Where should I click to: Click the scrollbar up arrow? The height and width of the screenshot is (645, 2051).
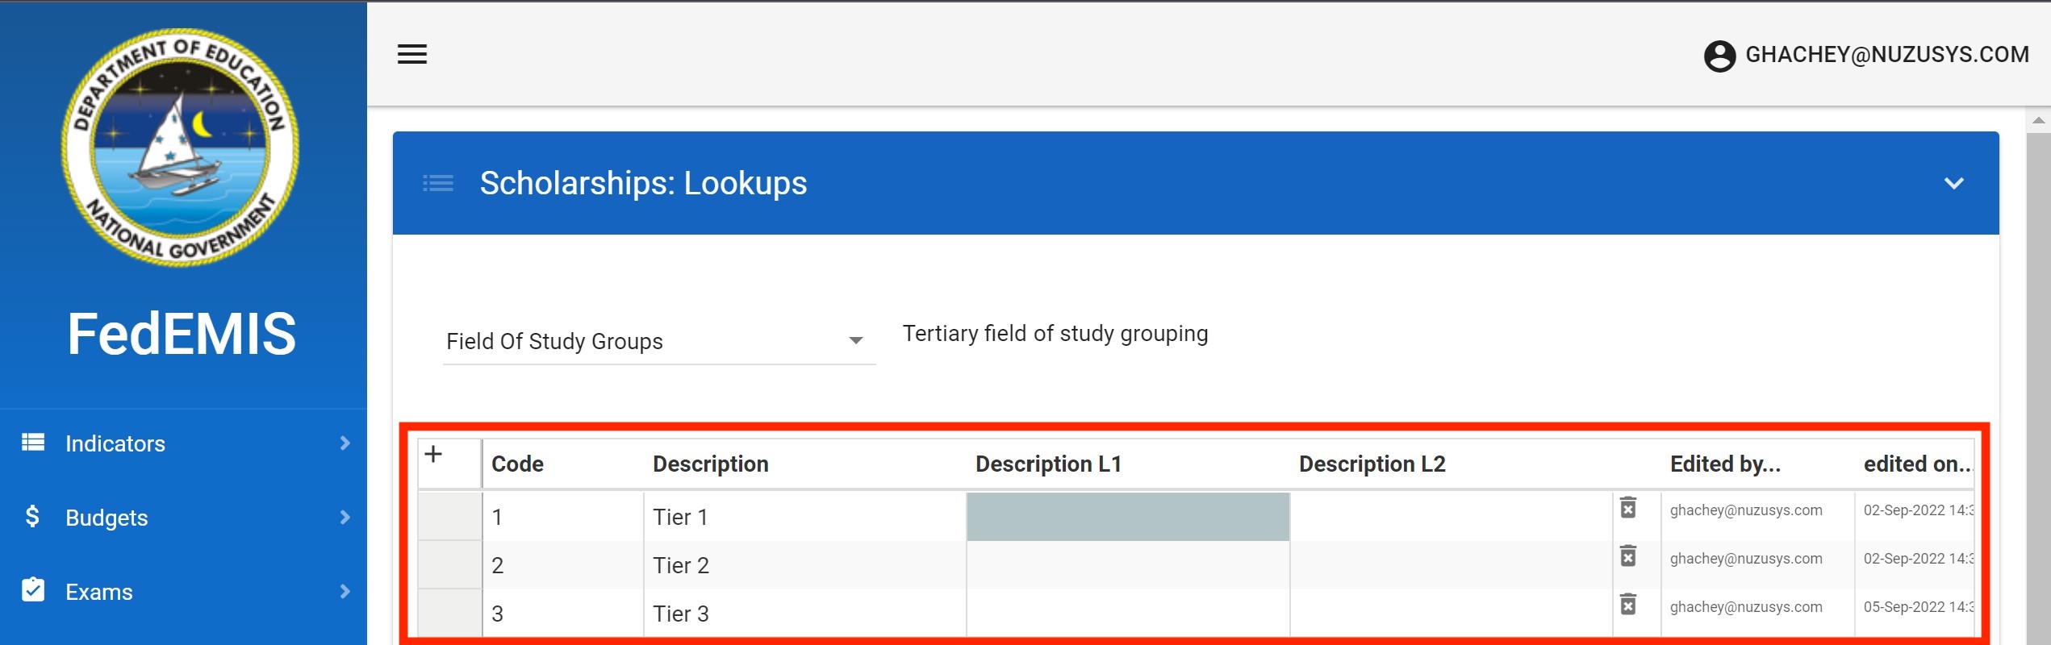click(2038, 121)
